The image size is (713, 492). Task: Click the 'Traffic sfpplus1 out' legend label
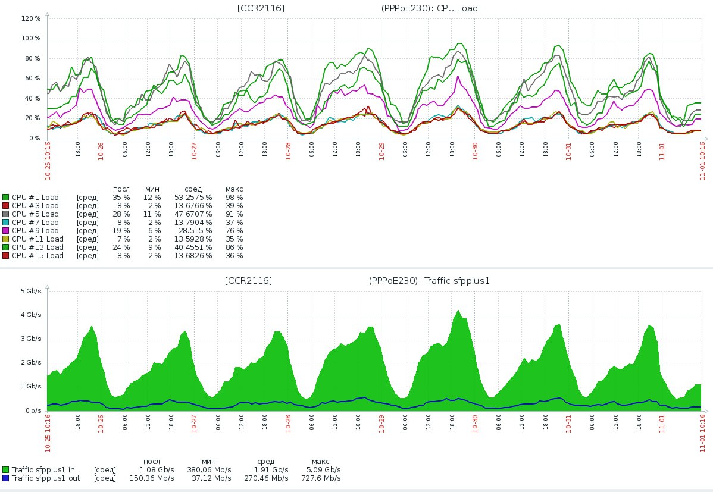tap(46, 478)
